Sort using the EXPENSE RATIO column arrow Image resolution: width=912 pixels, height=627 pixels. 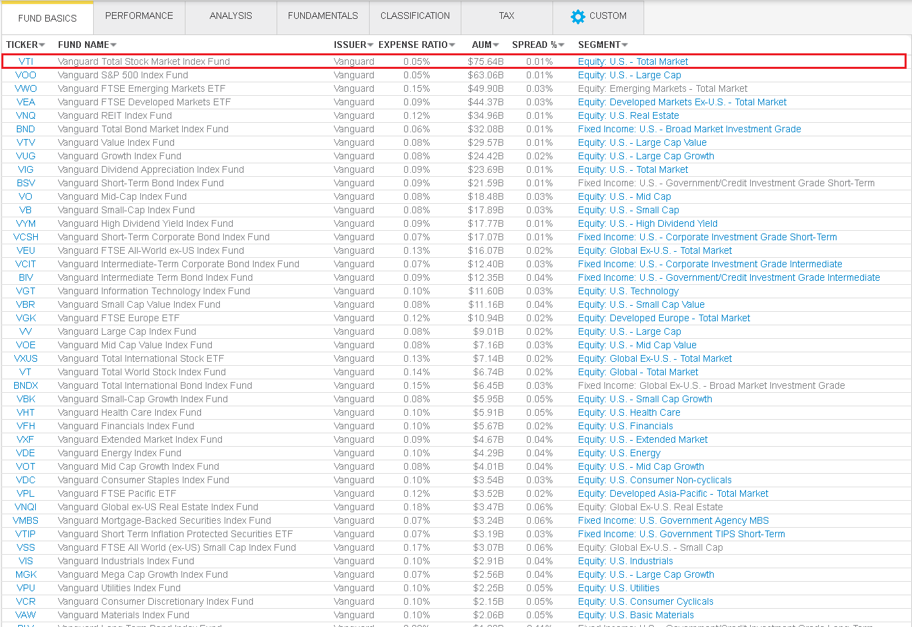click(452, 45)
